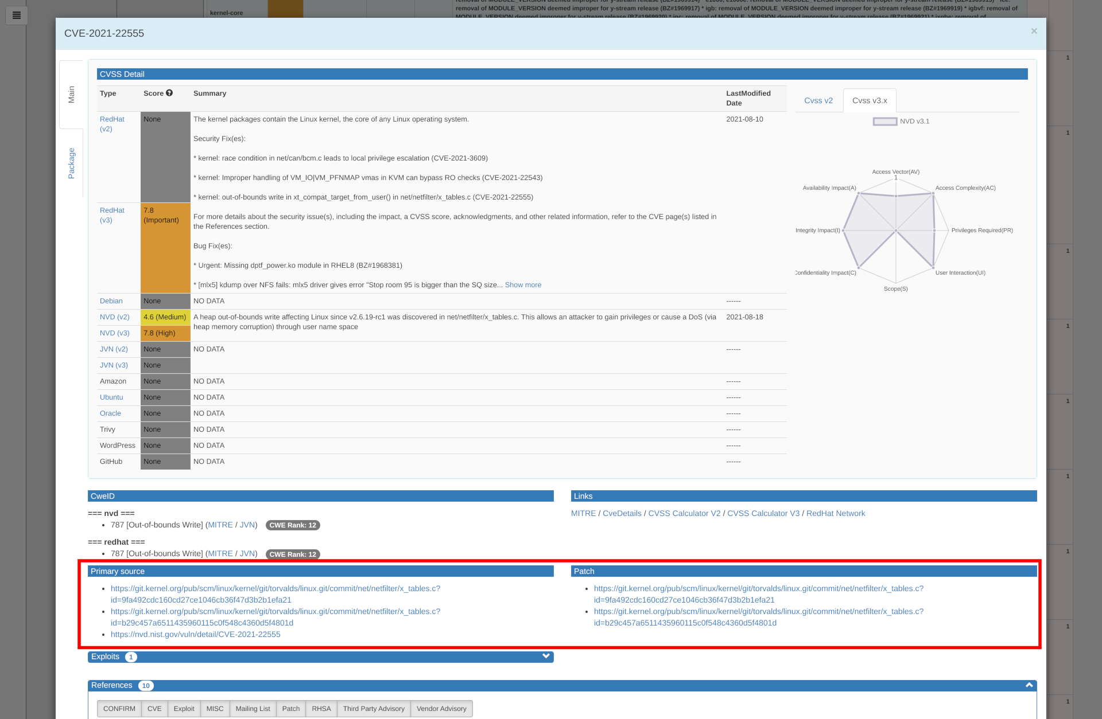Filter references by CONFIRM

[119, 709]
